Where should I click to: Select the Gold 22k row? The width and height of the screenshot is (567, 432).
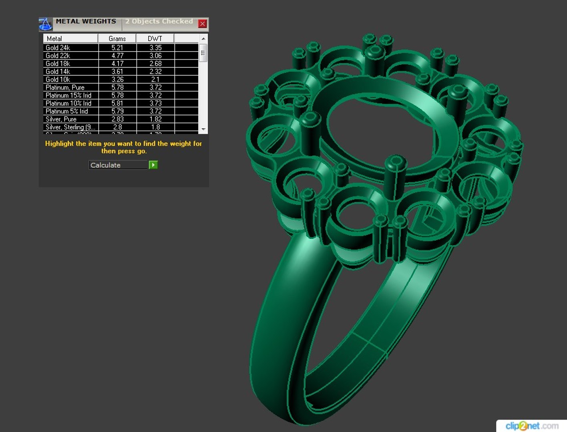click(121, 56)
